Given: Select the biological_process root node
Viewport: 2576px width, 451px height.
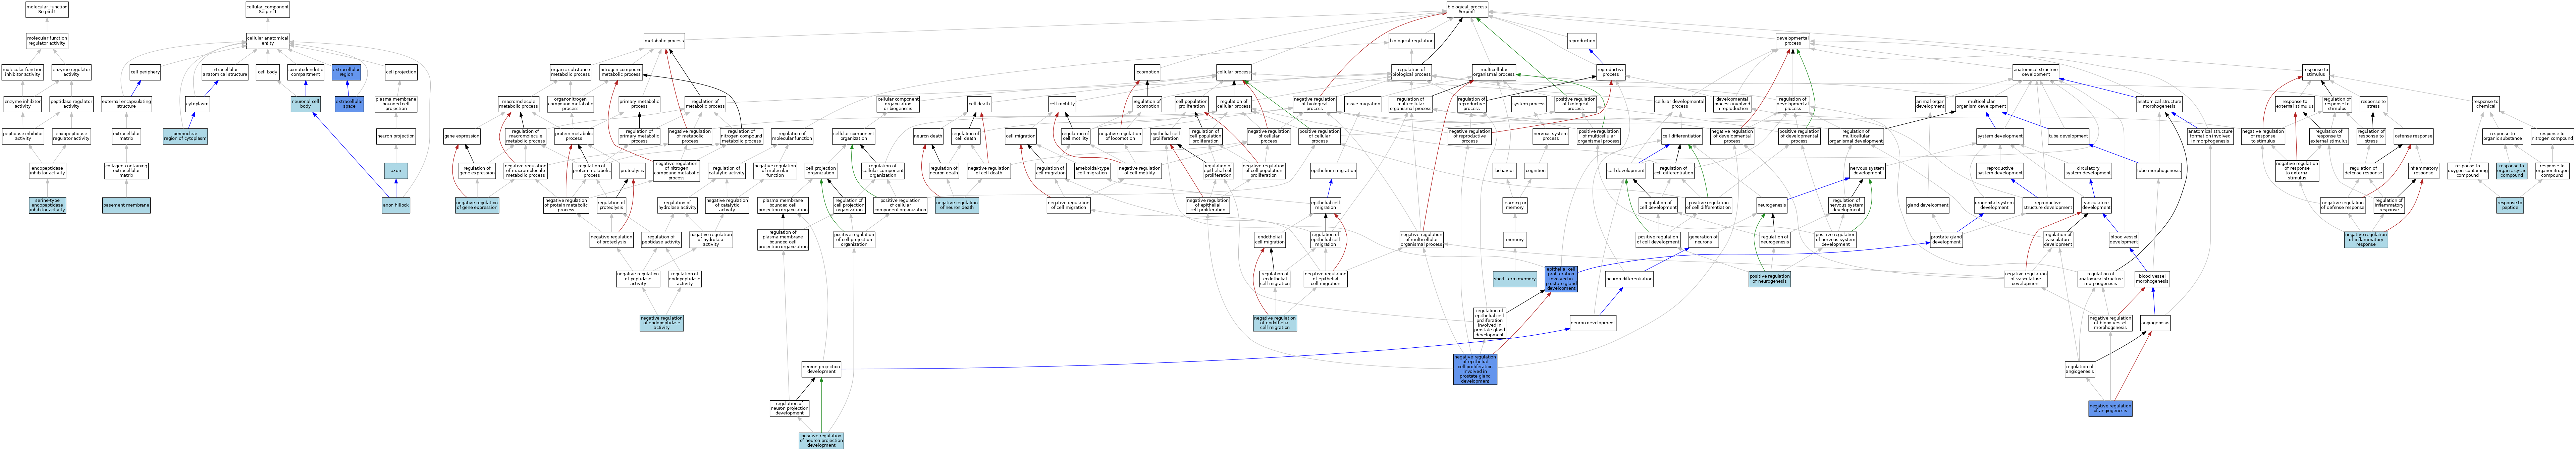Looking at the screenshot, I should click(x=1467, y=9).
